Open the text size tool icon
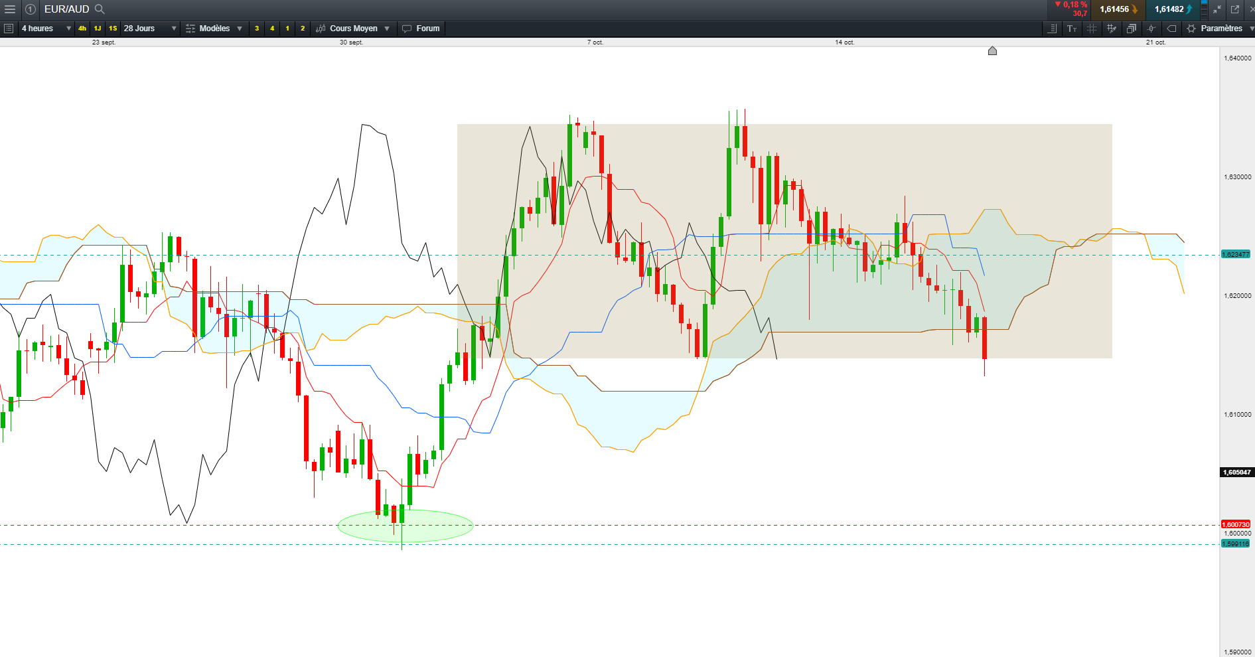This screenshot has height=657, width=1255. click(x=1072, y=29)
